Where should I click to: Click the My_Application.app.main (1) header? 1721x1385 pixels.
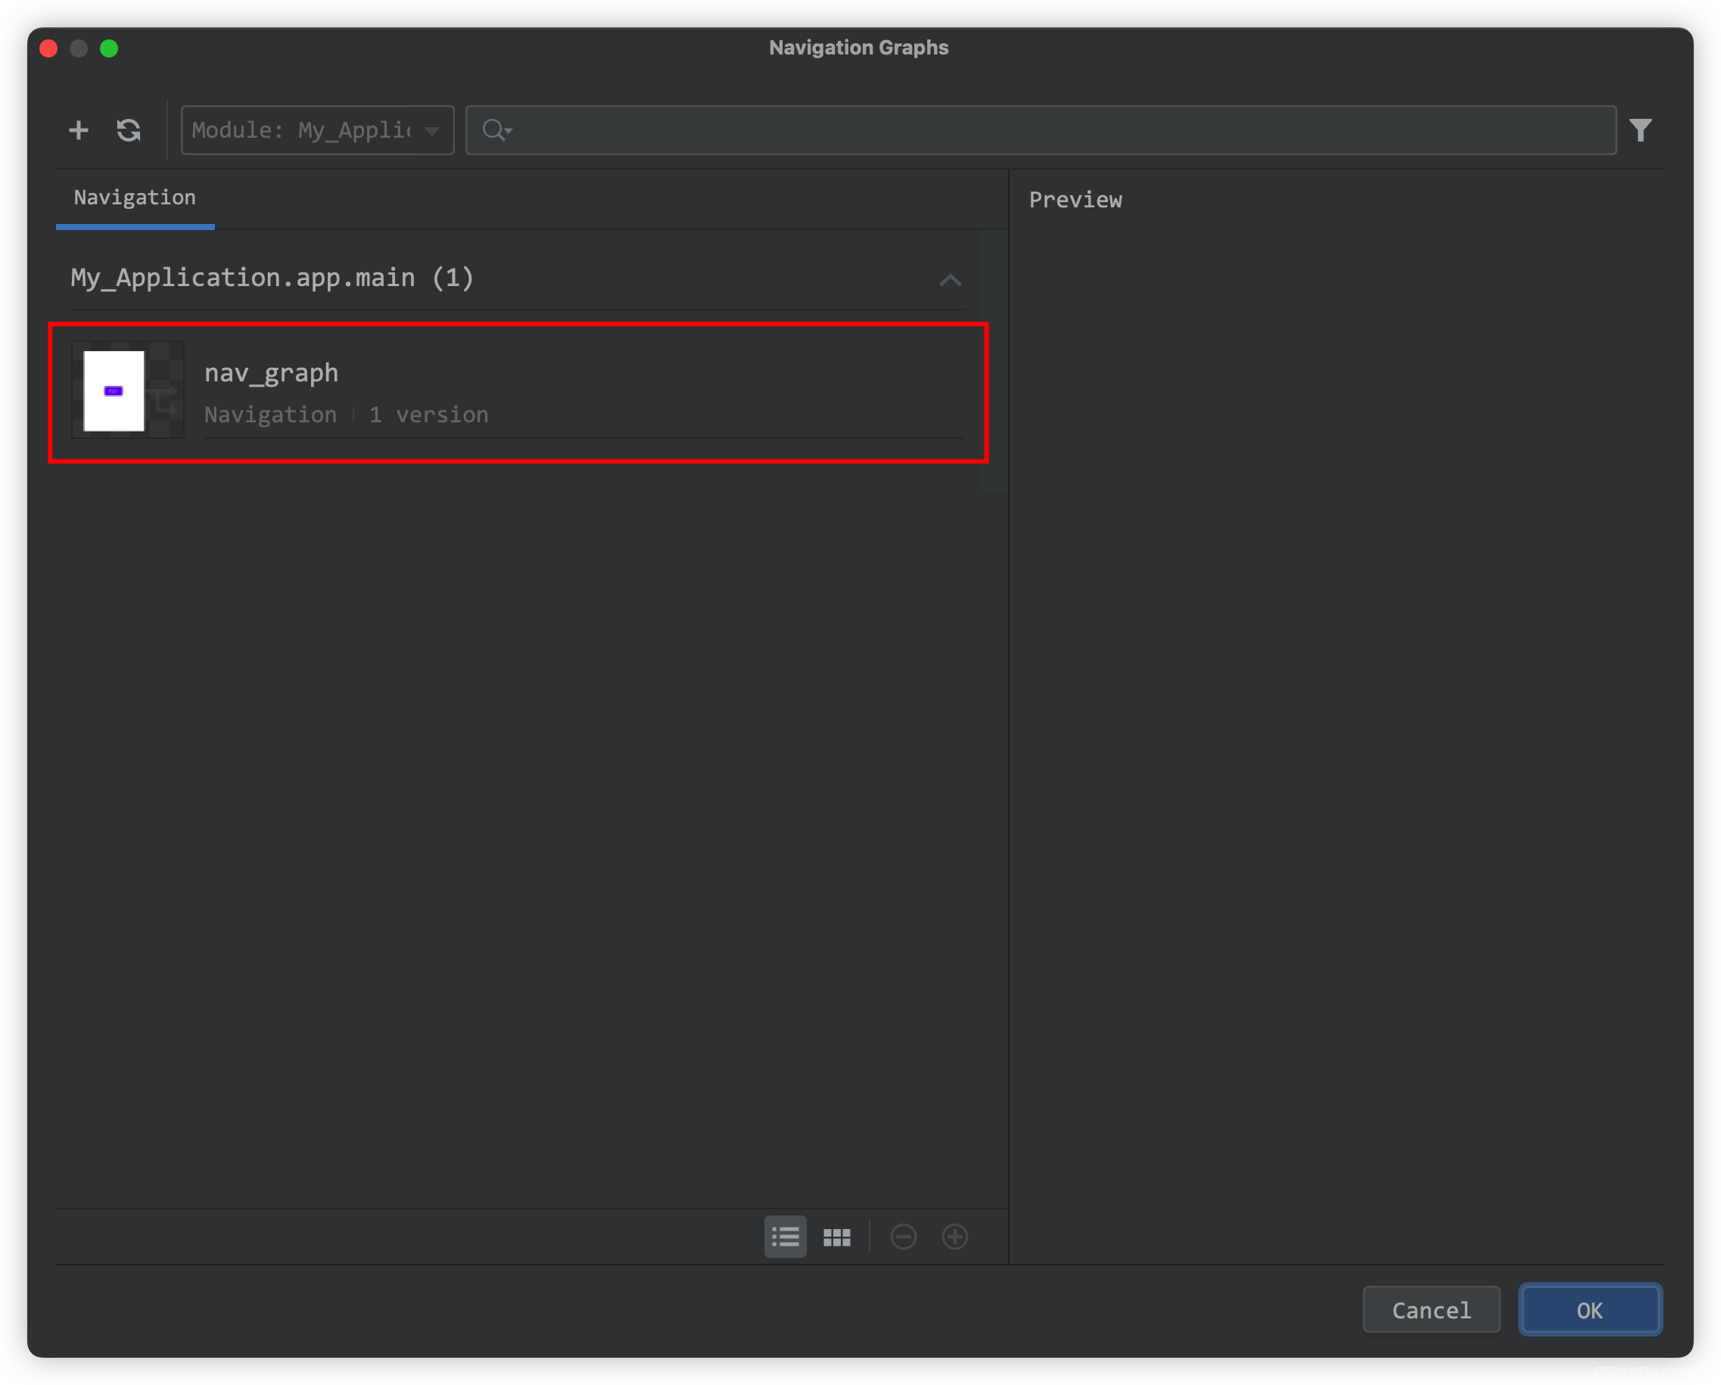click(272, 278)
